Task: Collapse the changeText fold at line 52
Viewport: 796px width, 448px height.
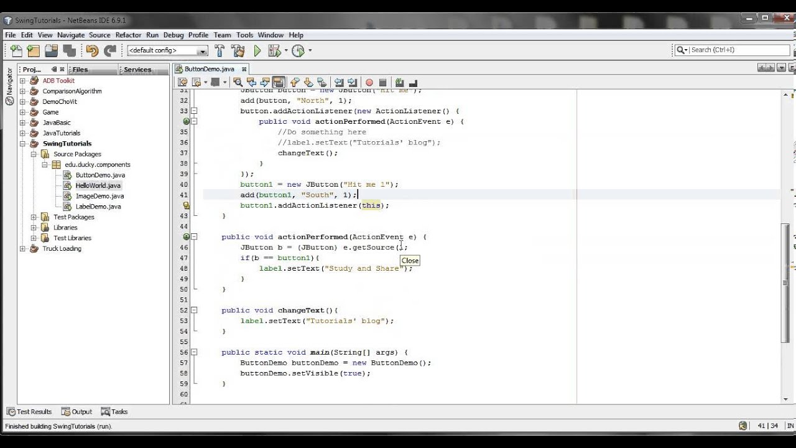Action: 194,310
